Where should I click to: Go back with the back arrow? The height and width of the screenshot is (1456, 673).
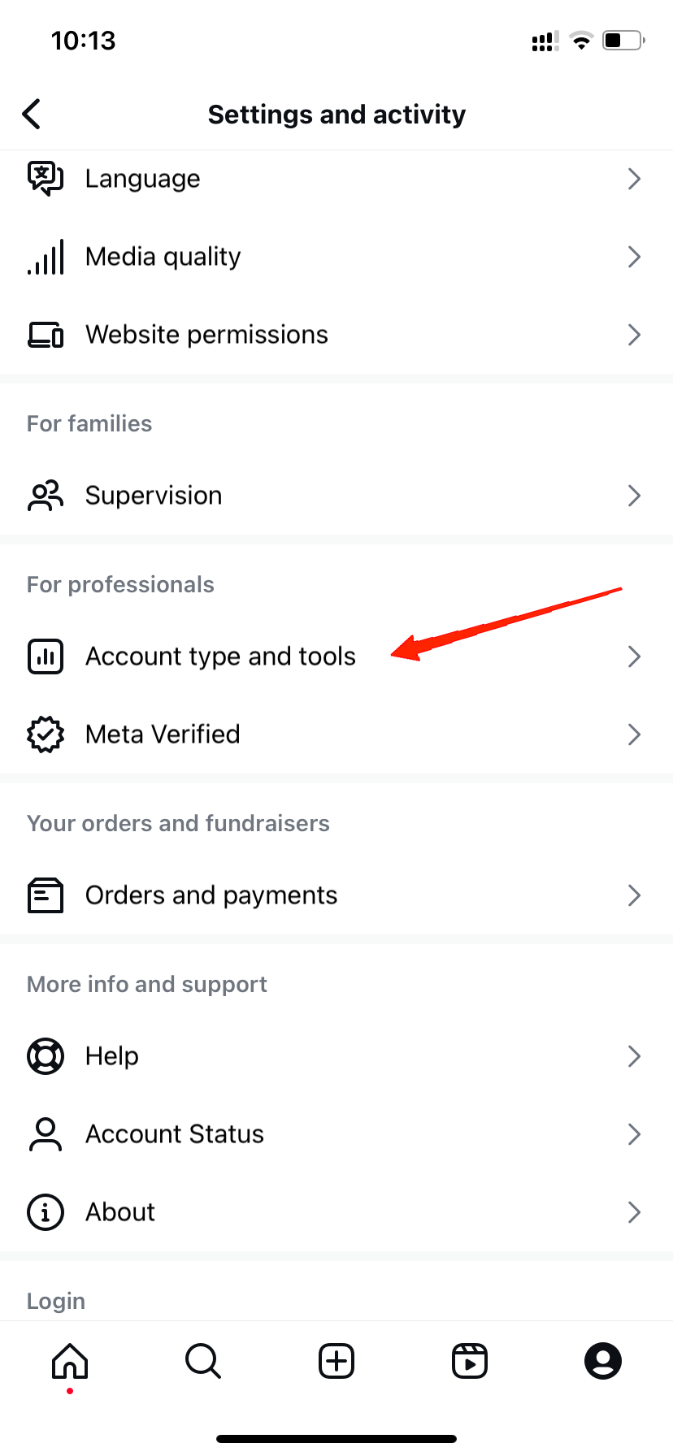[32, 114]
